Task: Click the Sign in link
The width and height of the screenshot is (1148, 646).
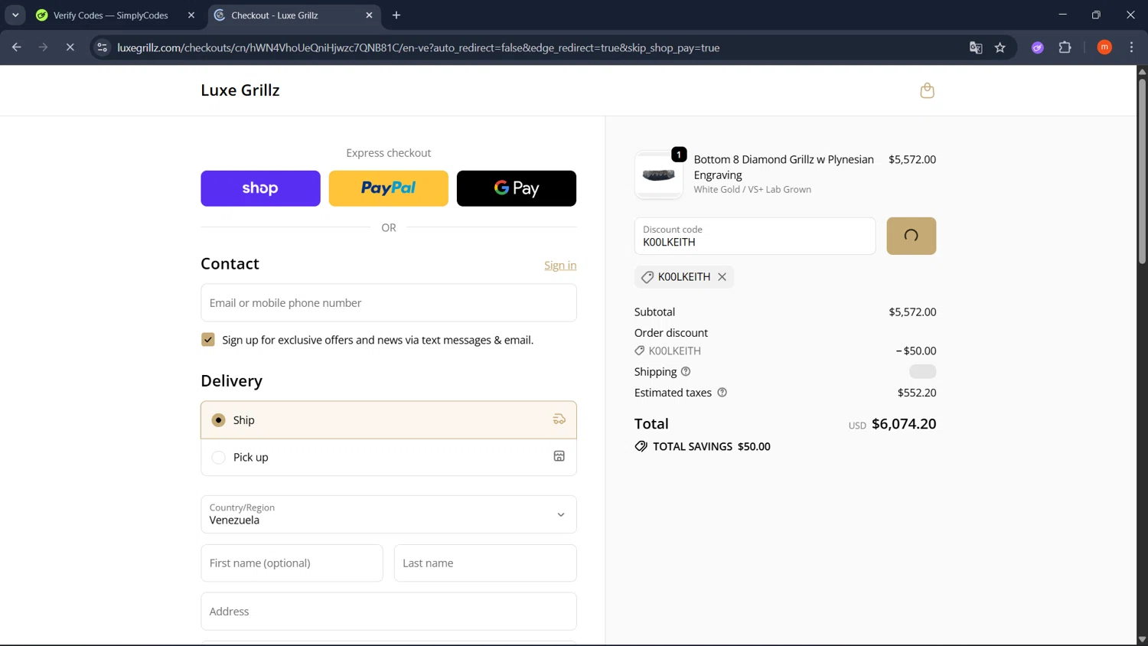Action: point(560,266)
